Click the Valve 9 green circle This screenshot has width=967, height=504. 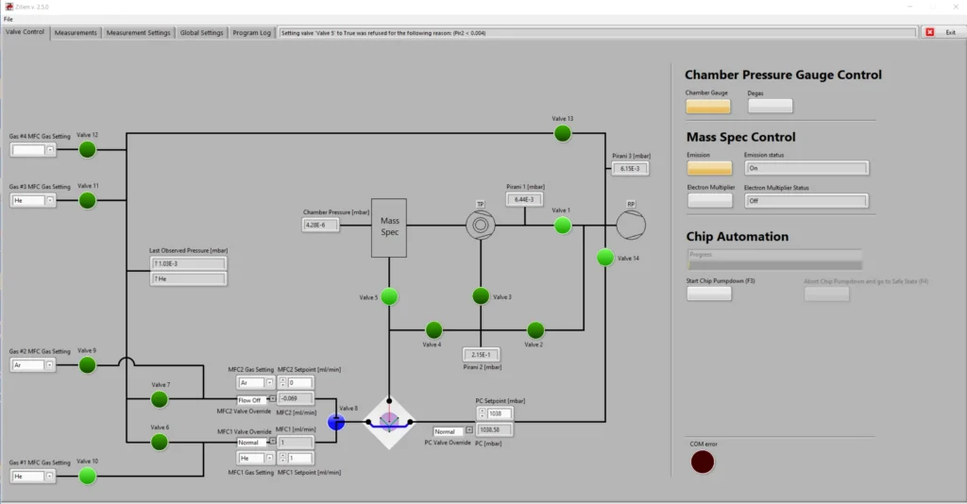point(88,364)
